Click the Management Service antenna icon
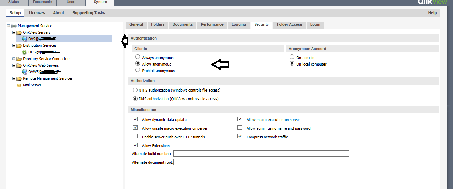The image size is (453, 189). click(14, 26)
